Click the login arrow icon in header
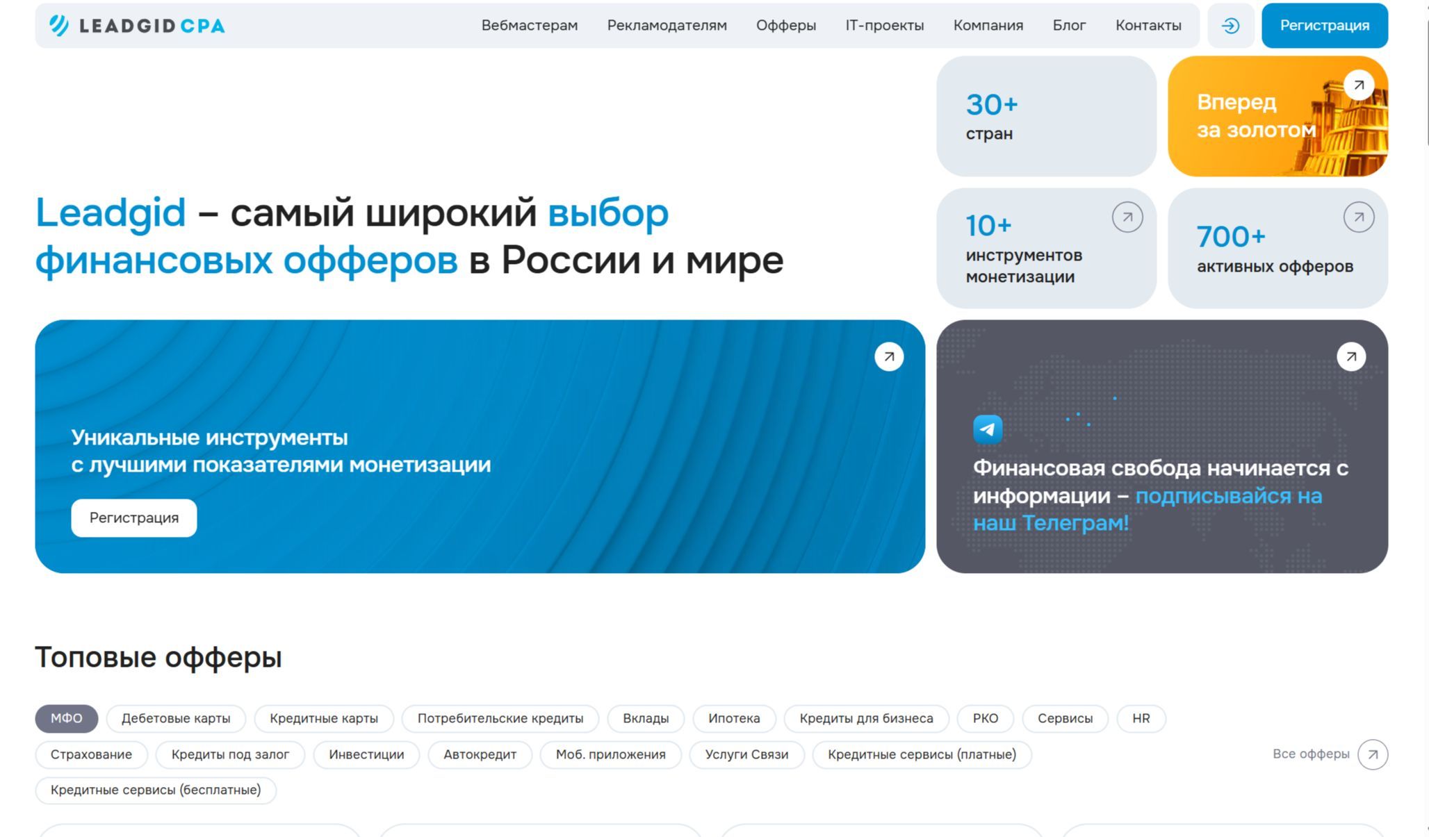 tap(1230, 26)
